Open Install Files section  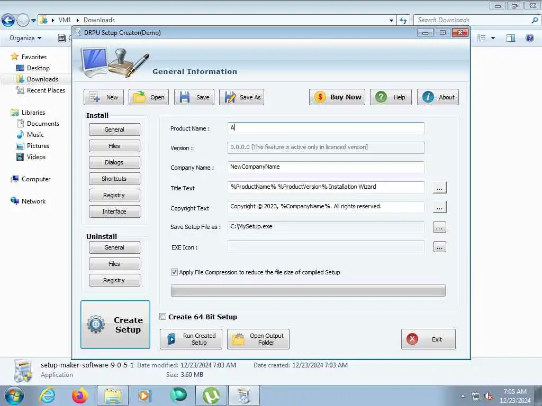click(x=114, y=146)
